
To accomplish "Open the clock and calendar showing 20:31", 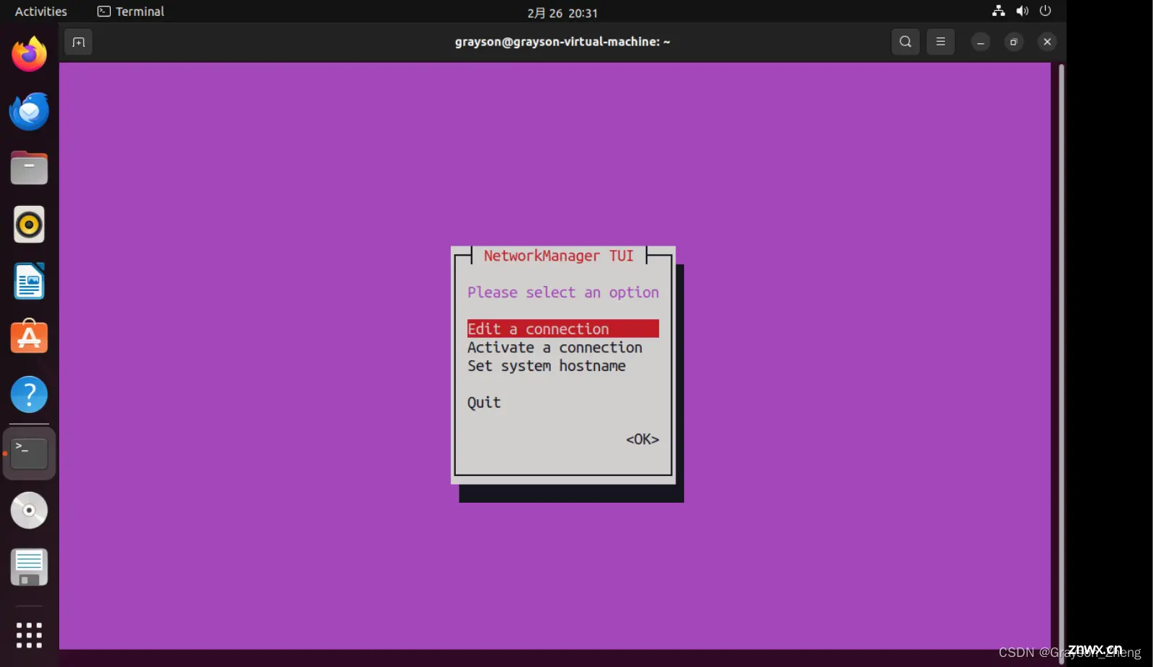I will coord(562,13).
